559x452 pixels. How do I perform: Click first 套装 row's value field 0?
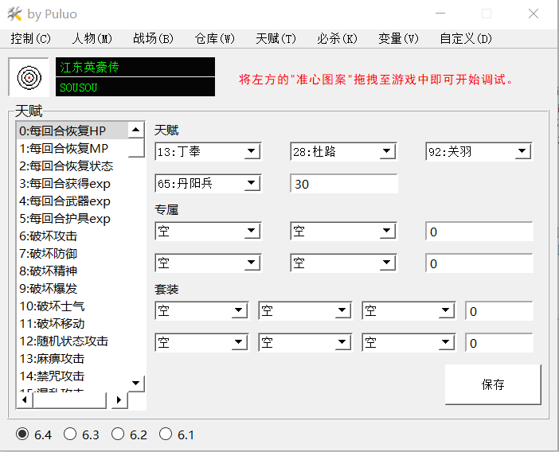(x=499, y=311)
